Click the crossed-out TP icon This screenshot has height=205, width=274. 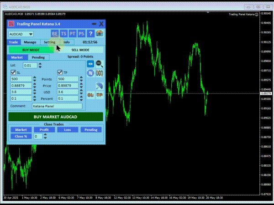pos(100,95)
